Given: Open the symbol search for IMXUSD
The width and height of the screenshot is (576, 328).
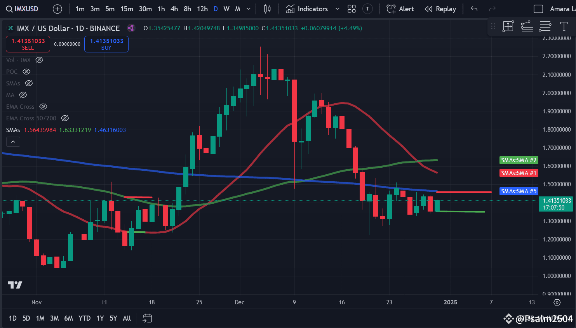Looking at the screenshot, I should [x=21, y=9].
